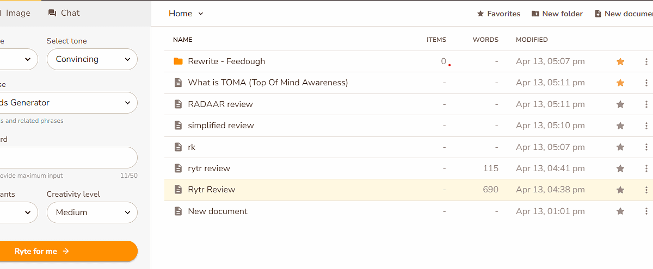Click the Rewrite - Feedough folder icon
653x269 pixels.
(178, 61)
